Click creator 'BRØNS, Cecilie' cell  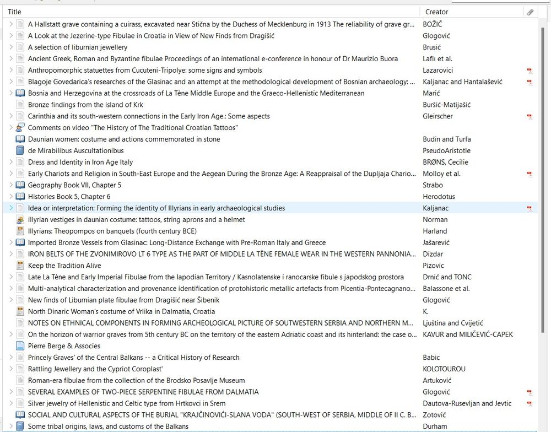coord(445,162)
